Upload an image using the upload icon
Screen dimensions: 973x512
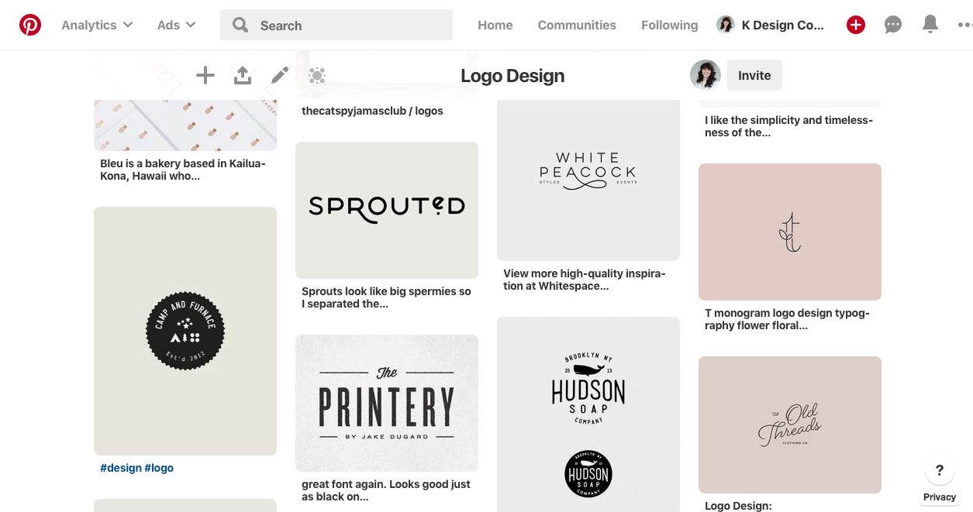242,75
